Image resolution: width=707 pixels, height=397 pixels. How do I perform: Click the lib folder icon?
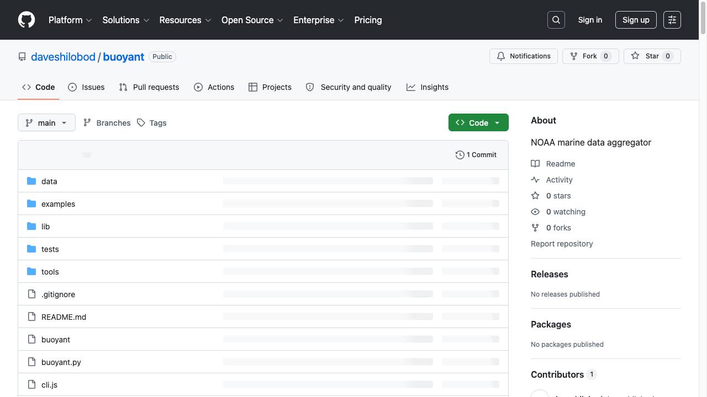pyautogui.click(x=31, y=226)
